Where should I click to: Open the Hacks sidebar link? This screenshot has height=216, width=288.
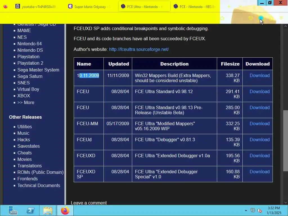click(24, 139)
